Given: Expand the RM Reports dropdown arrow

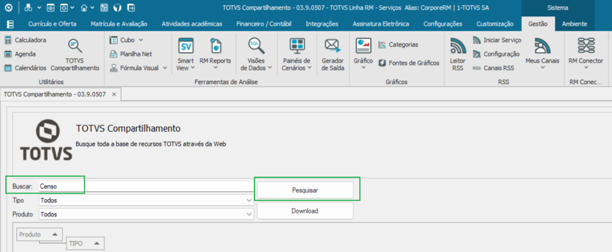Looking at the screenshot, I should coord(215,68).
